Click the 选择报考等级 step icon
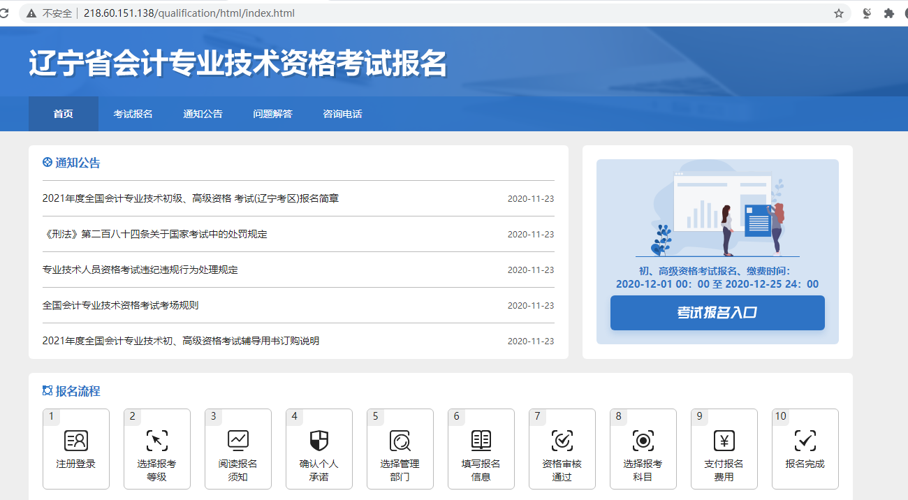908x500 pixels. click(x=157, y=441)
